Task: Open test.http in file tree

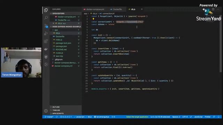Action: [59, 56]
